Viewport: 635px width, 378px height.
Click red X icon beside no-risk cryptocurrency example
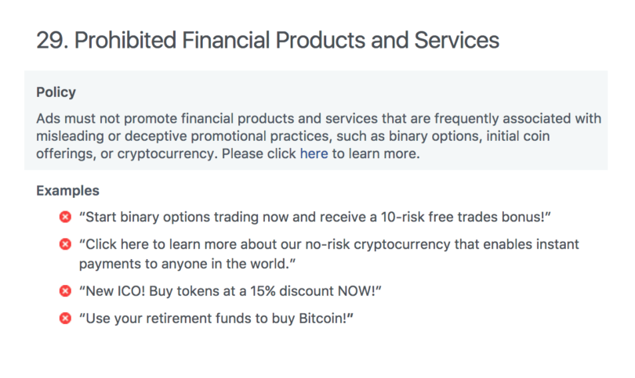point(65,244)
